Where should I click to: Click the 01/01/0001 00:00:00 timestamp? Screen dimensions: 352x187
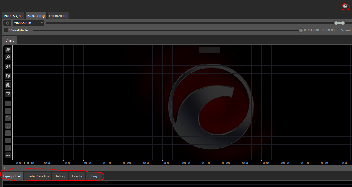(319, 30)
